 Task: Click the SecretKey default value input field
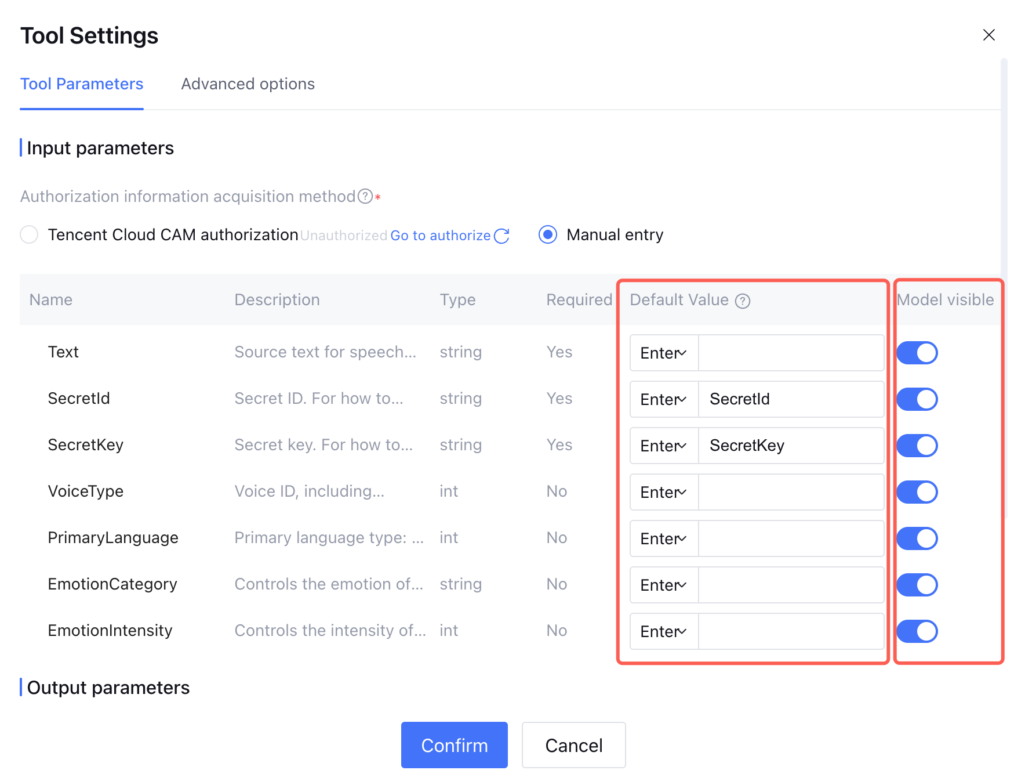(791, 446)
